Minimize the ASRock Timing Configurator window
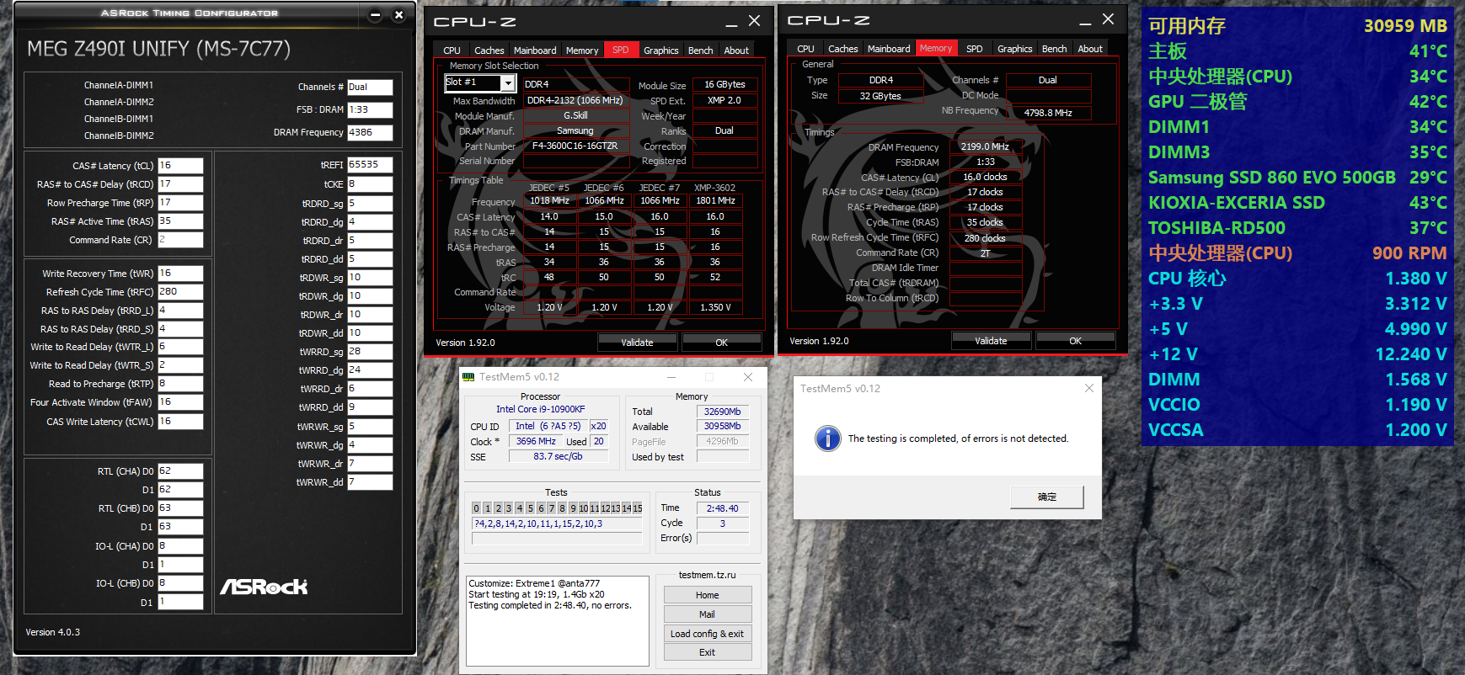 376,15
